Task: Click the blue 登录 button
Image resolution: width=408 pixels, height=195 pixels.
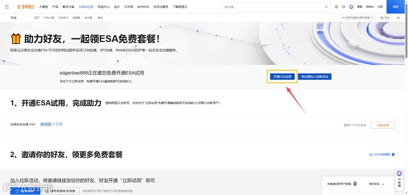Action: coord(396,7)
